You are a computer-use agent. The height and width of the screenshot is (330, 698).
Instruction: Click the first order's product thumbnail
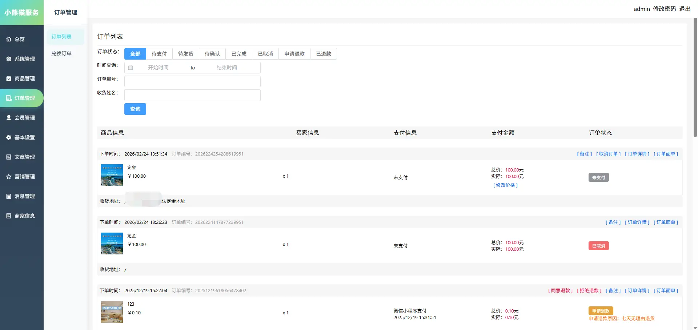(x=112, y=175)
